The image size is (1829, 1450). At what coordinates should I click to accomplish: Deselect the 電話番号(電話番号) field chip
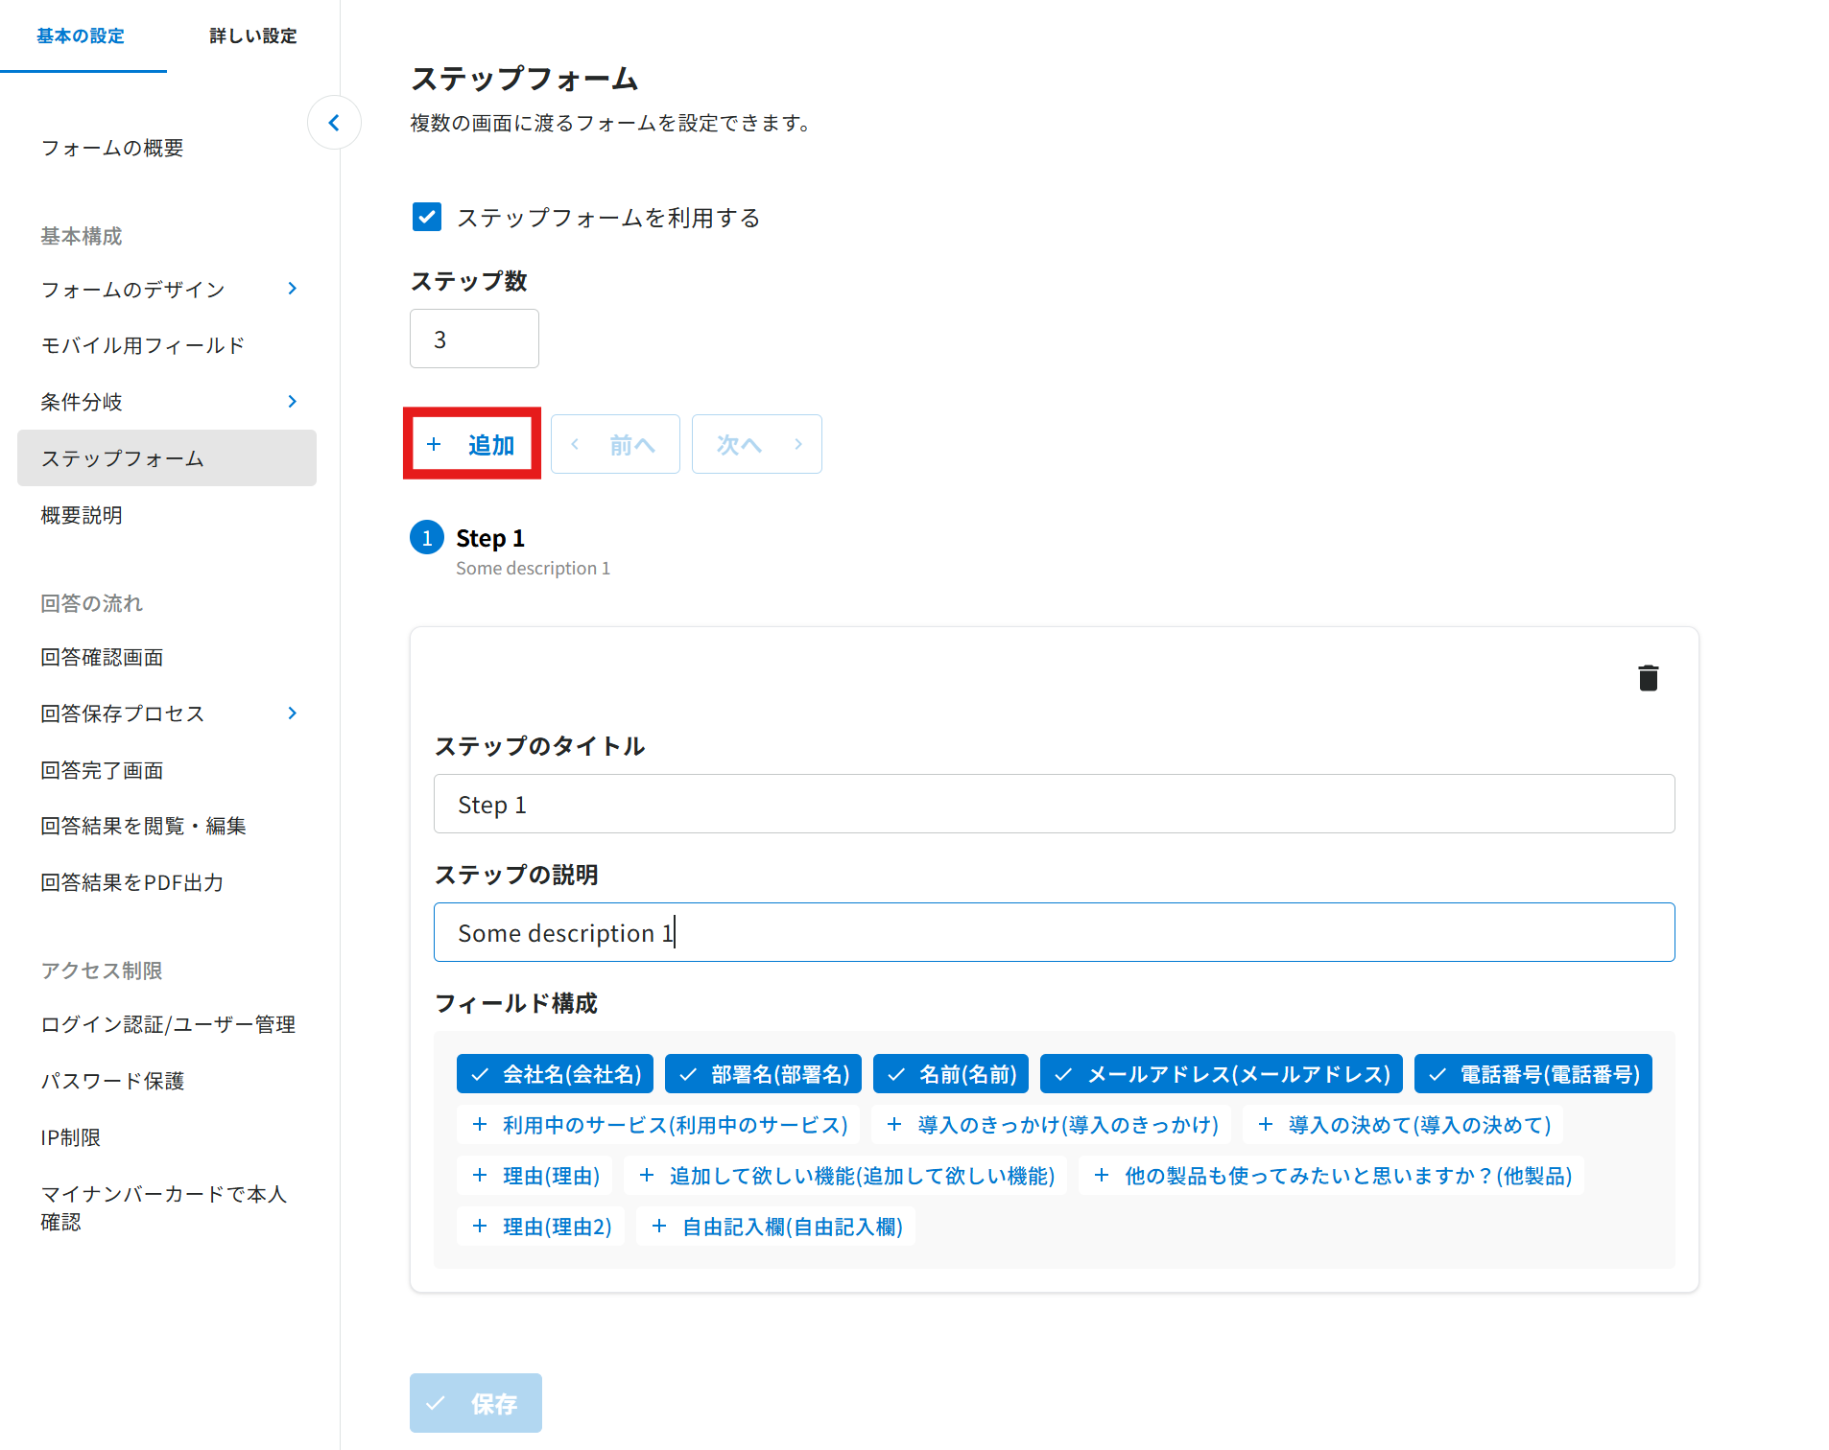[x=1533, y=1074]
